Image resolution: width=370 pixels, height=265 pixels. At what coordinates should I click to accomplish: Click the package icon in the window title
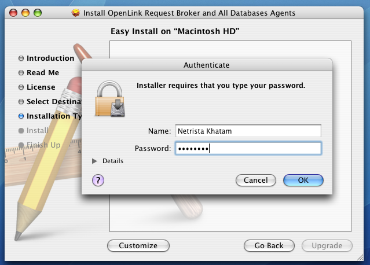click(x=76, y=13)
